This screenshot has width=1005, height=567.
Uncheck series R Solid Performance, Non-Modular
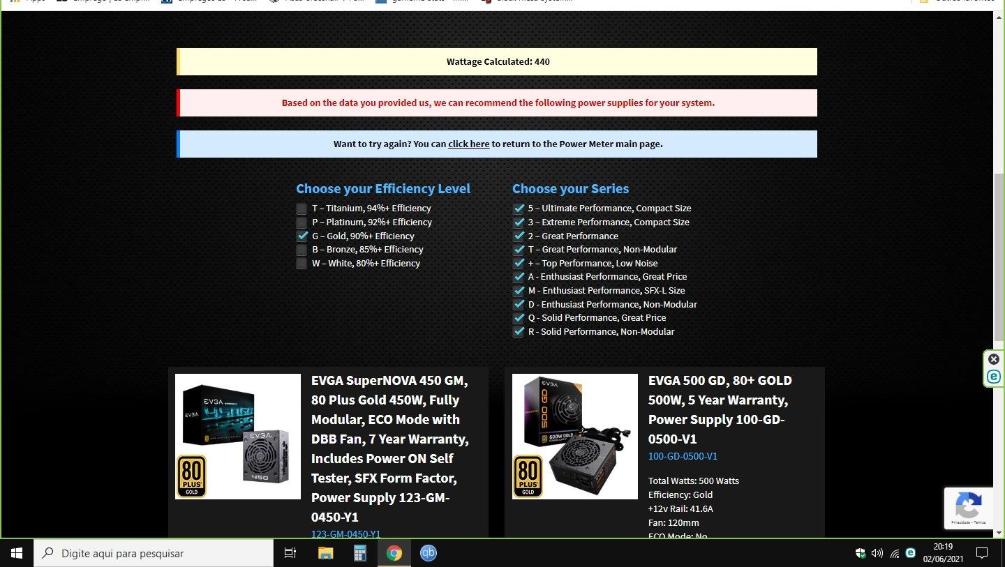coord(519,332)
